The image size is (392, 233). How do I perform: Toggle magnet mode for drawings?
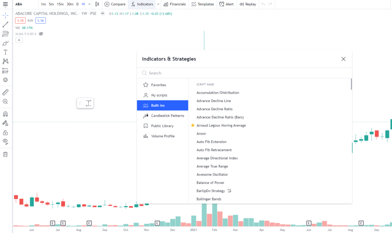[5, 114]
